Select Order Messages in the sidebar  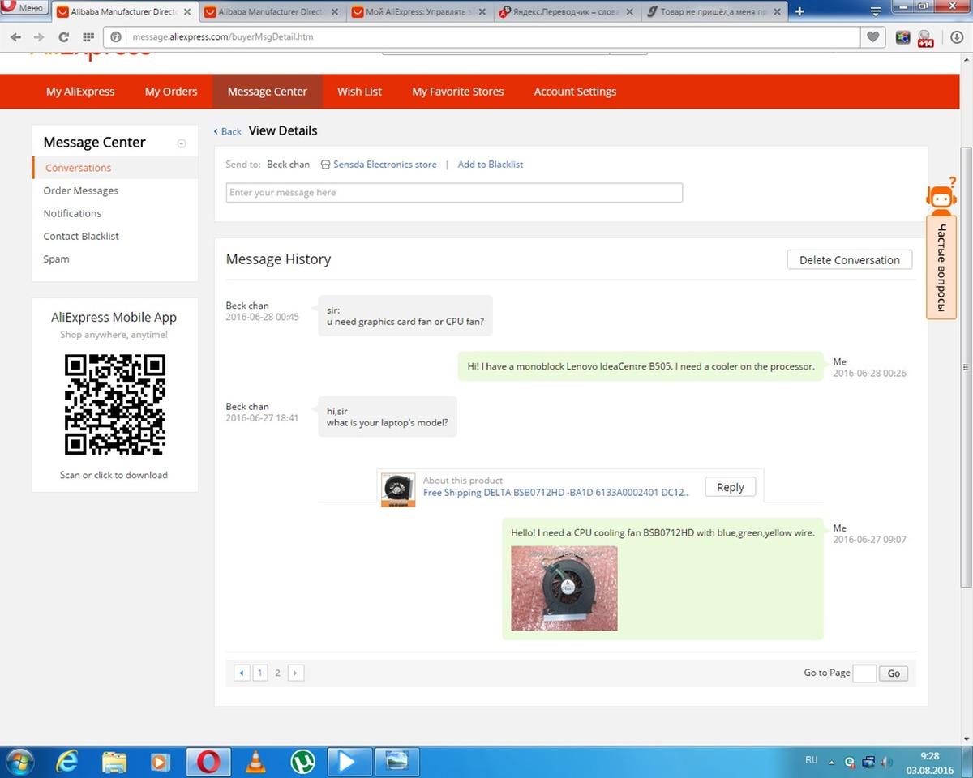81,190
